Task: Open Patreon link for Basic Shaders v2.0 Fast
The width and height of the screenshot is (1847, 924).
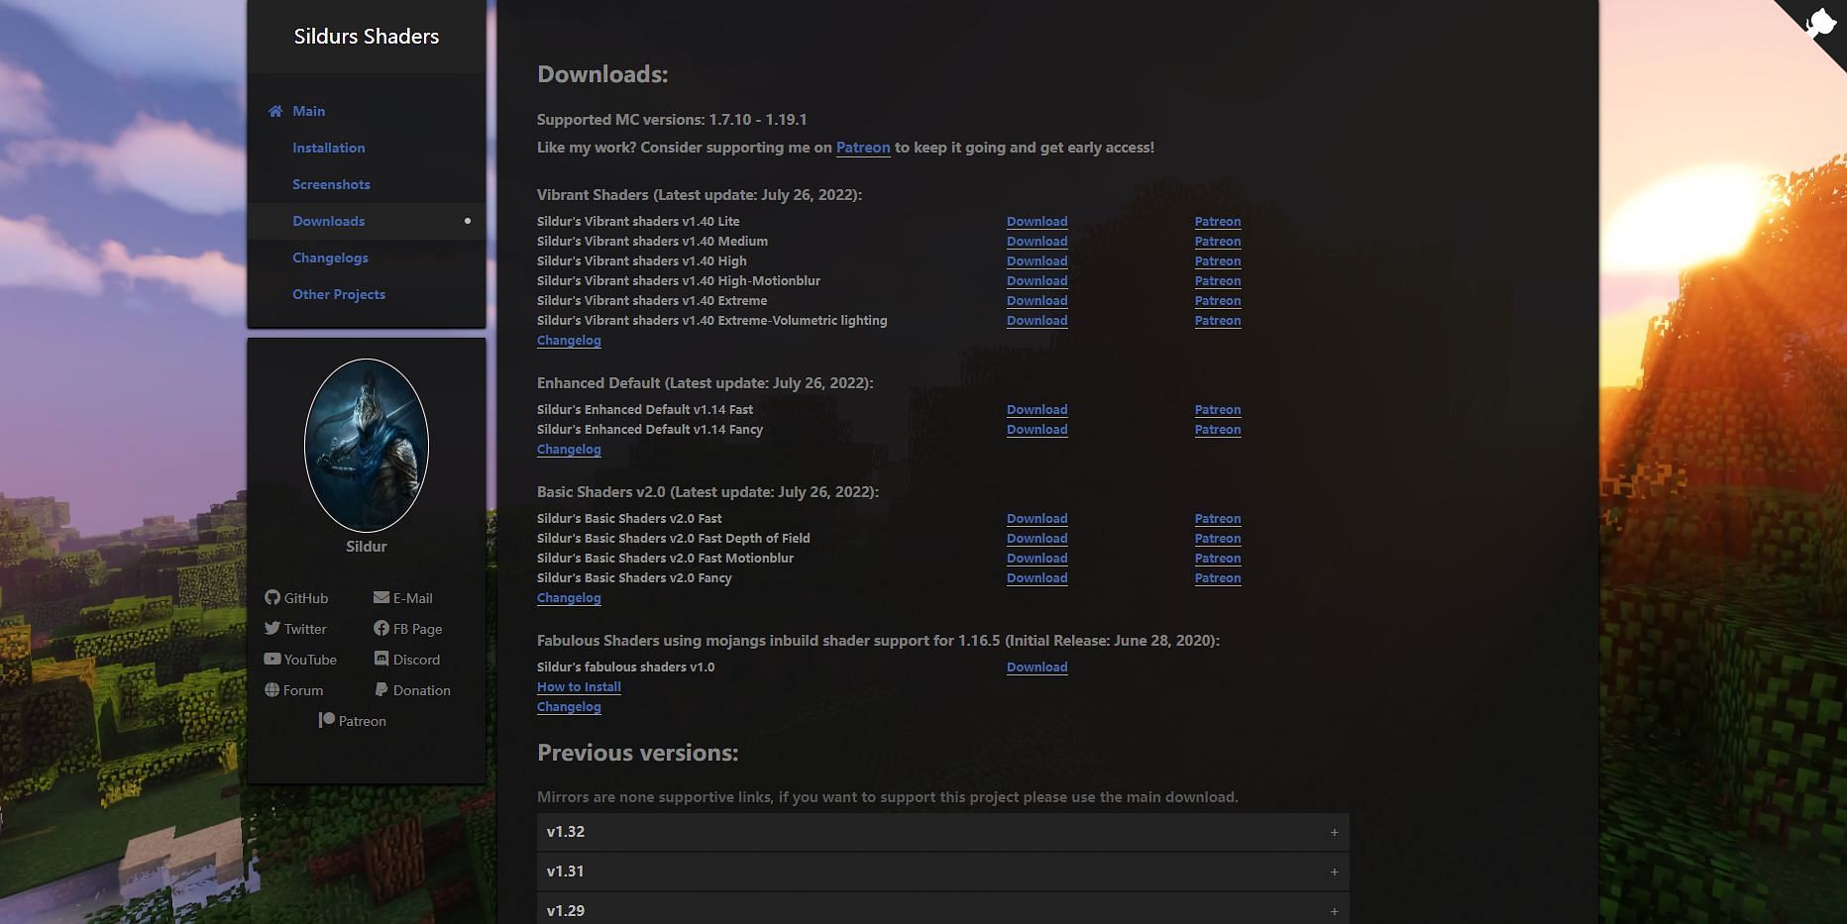Action: click(x=1218, y=519)
